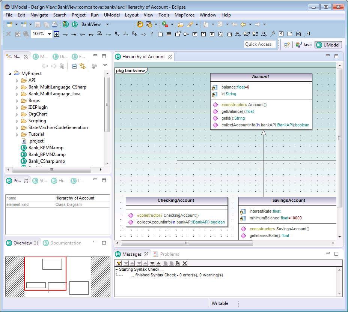Expand the Tutorial folder in tree

point(17,134)
